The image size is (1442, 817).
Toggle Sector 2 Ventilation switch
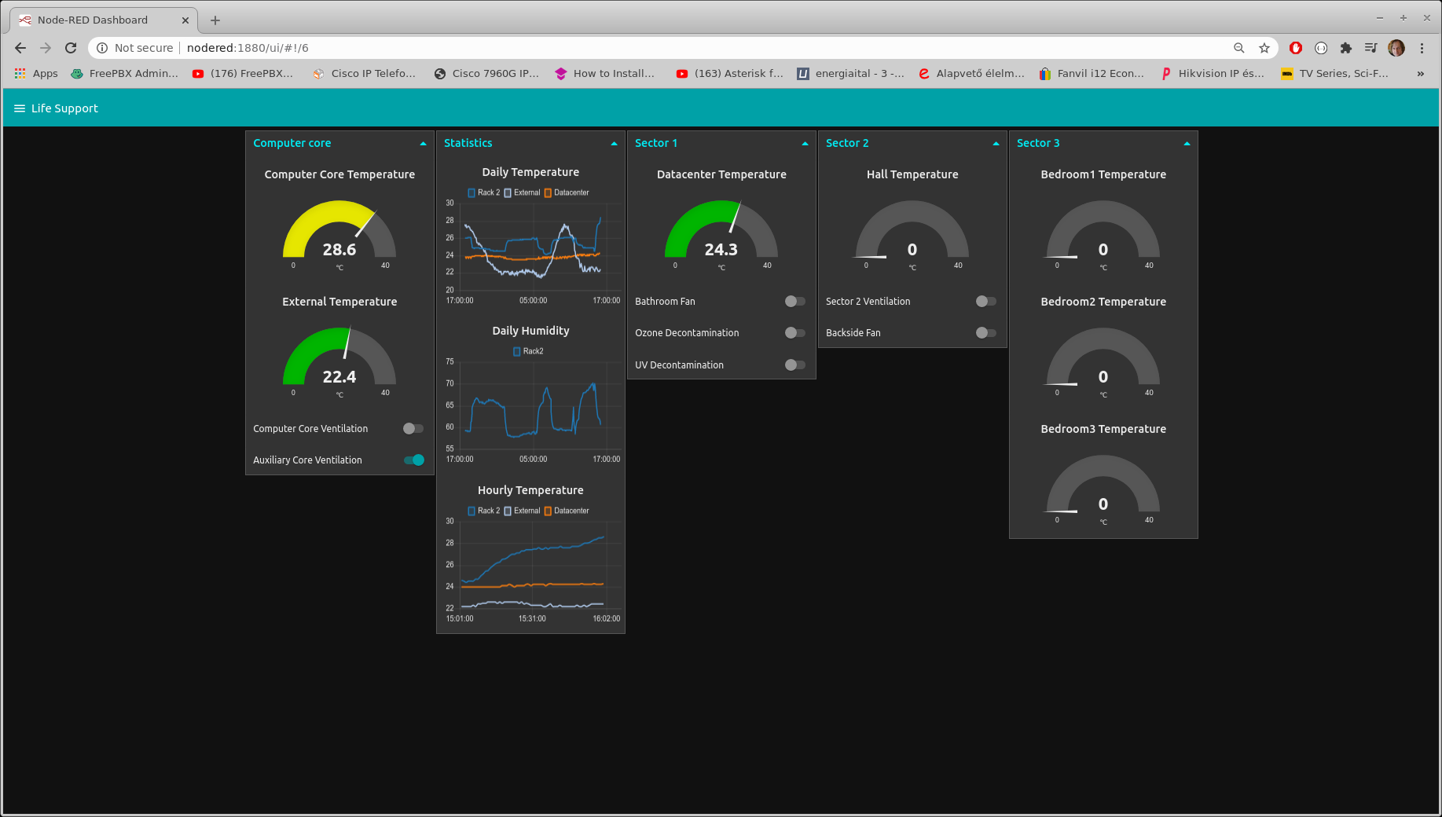click(x=986, y=302)
